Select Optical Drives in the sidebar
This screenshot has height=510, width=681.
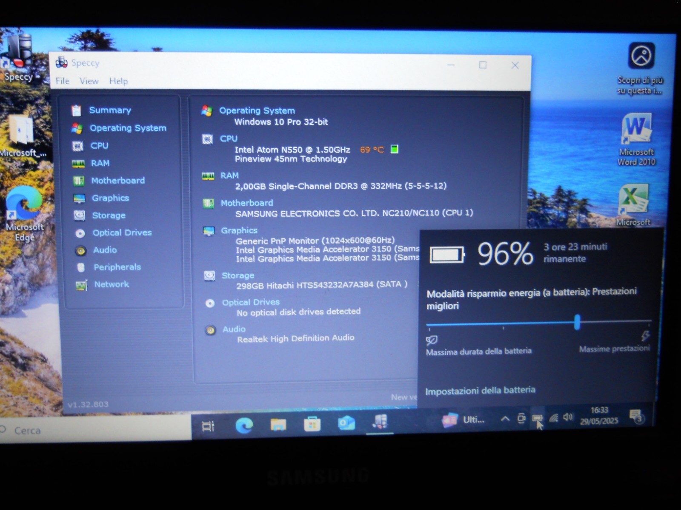click(x=122, y=232)
